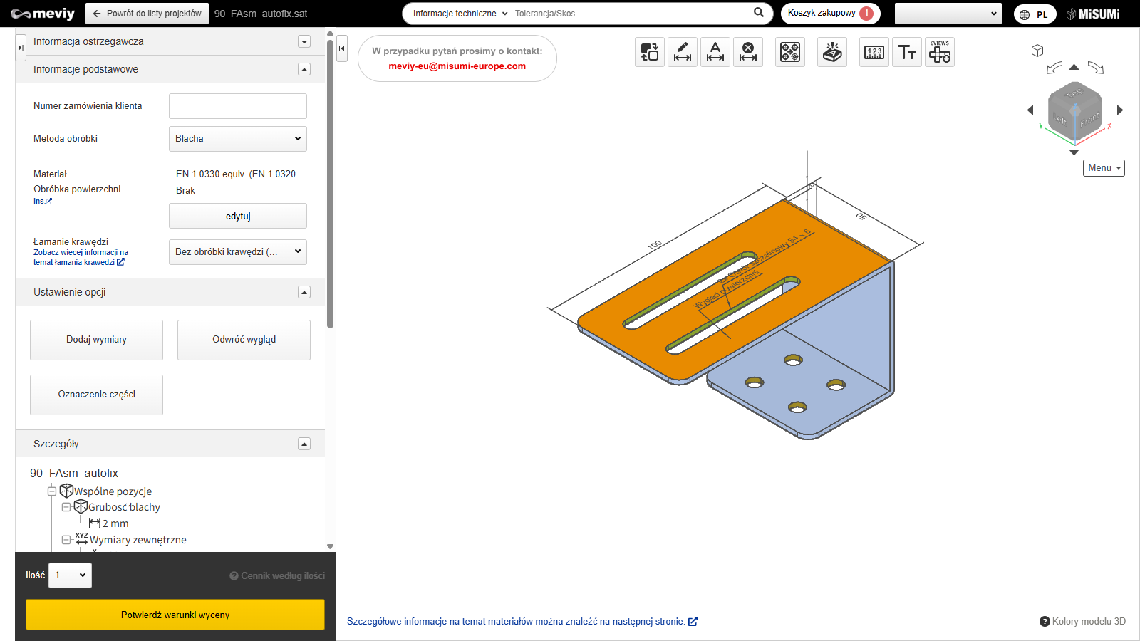Select the edit dimension pencil tool

[x=682, y=52]
